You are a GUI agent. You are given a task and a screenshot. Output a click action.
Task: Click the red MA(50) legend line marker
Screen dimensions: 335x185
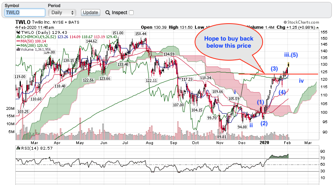[x=17, y=41]
